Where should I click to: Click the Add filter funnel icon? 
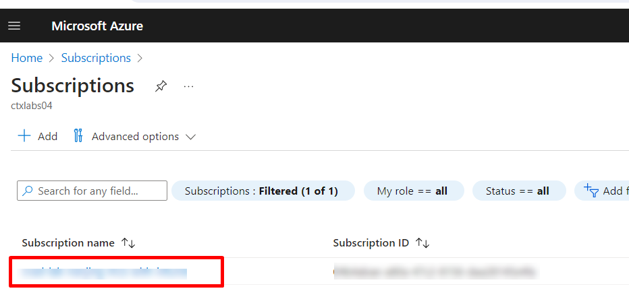[x=591, y=191]
